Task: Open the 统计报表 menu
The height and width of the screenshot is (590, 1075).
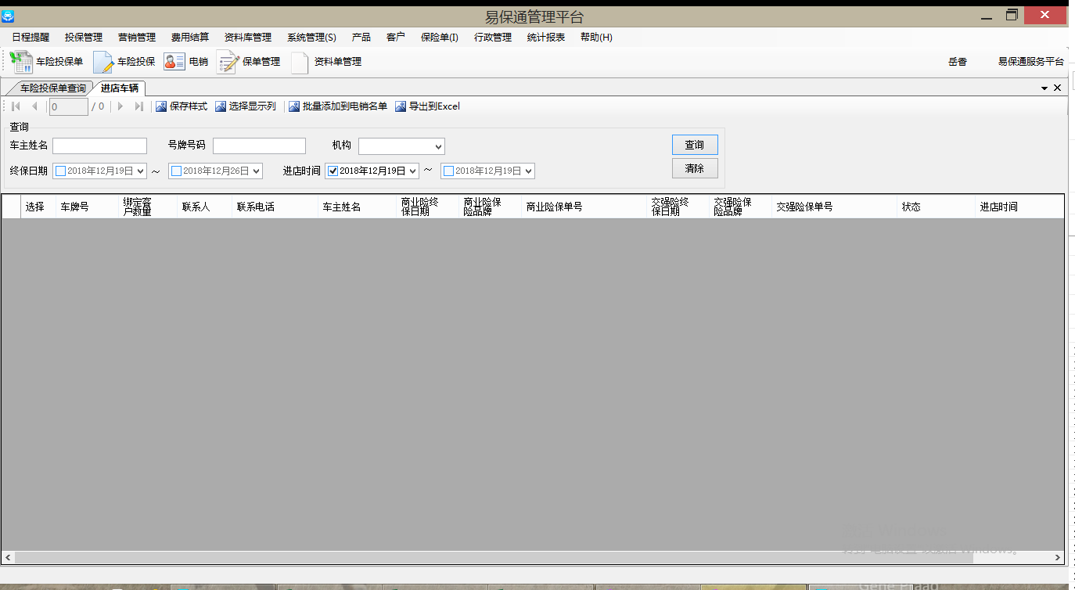Action: (x=546, y=37)
